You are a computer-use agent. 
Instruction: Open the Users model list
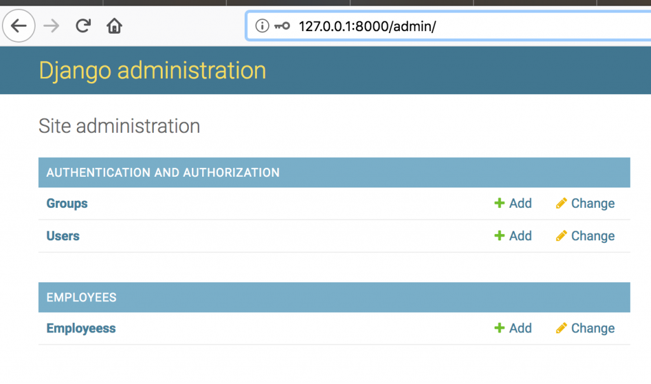tap(63, 236)
